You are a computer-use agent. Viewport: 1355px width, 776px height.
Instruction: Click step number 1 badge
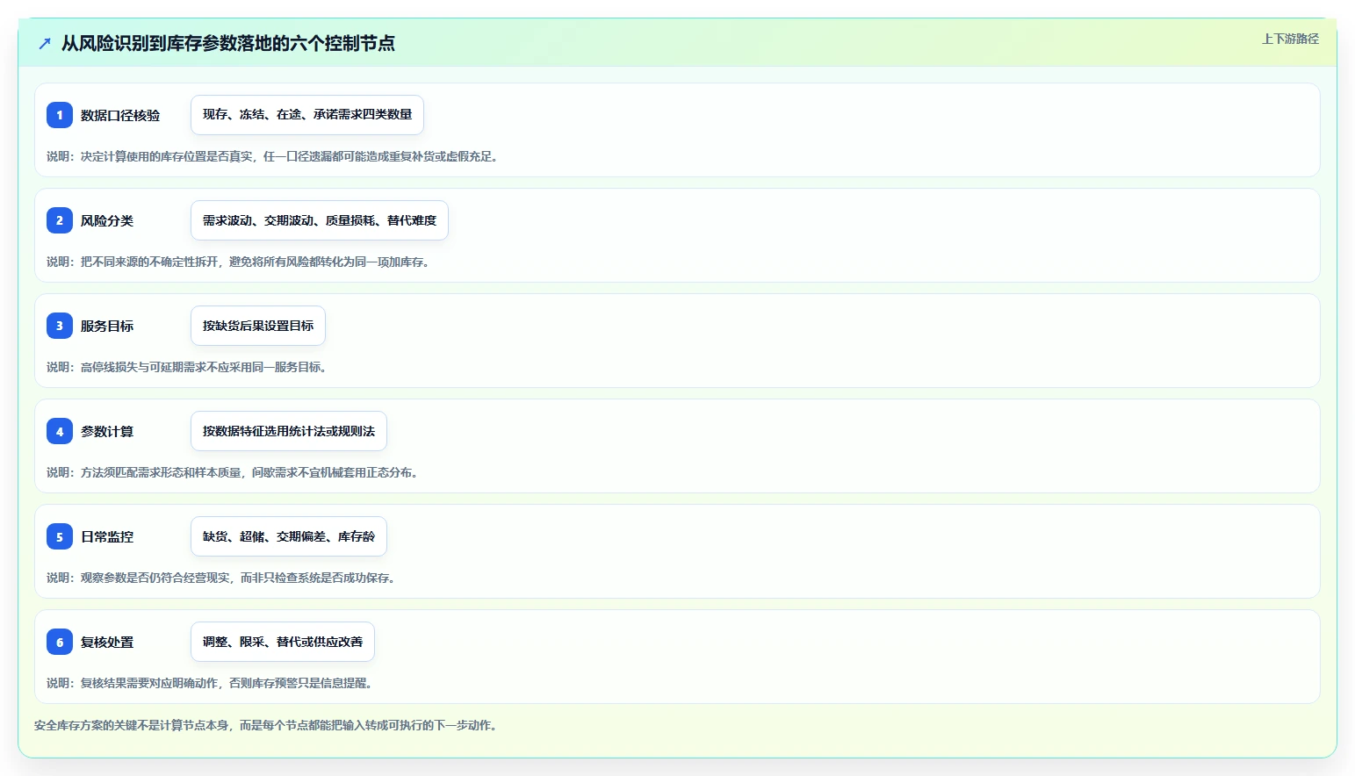pos(60,115)
